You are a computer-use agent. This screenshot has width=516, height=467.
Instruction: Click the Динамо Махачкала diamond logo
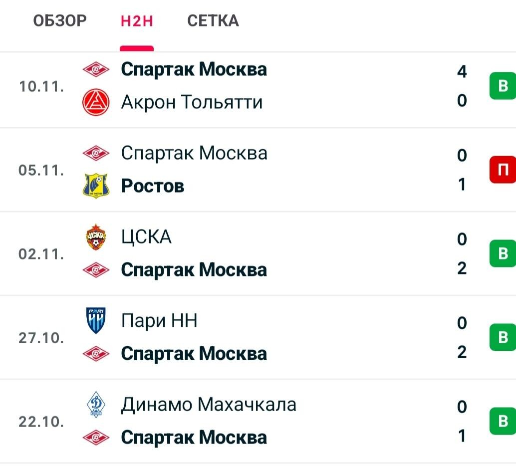(x=96, y=405)
